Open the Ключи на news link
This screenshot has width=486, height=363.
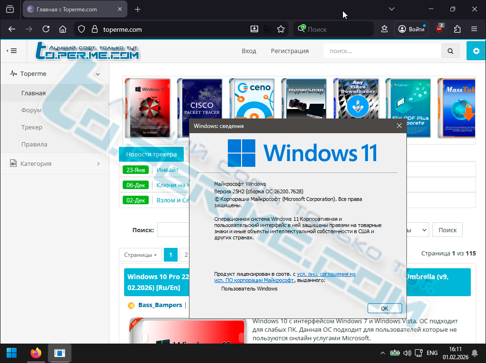point(172,185)
